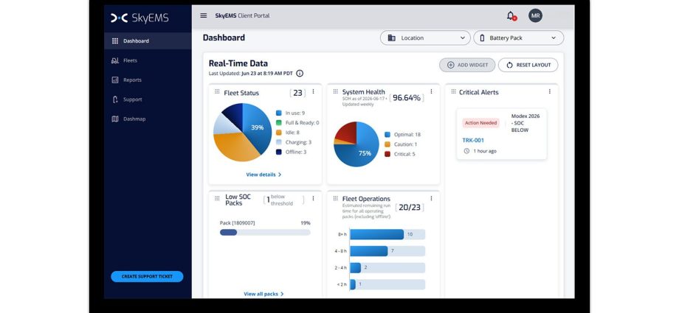Click the Idle legend swatch

click(x=279, y=133)
